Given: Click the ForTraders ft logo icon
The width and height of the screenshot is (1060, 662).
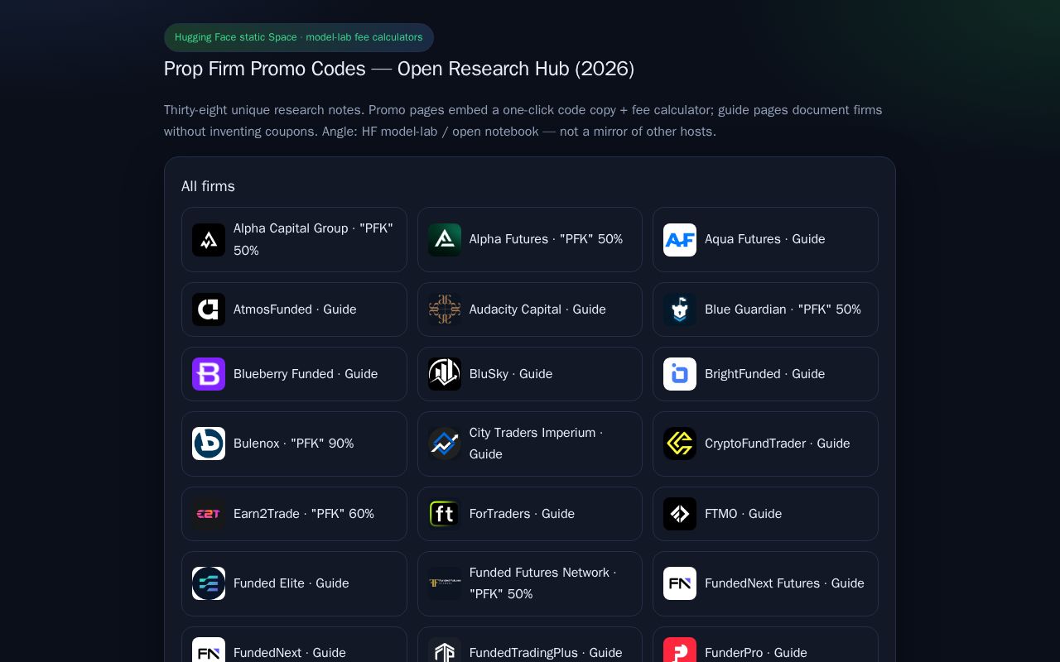Looking at the screenshot, I should coord(445,514).
